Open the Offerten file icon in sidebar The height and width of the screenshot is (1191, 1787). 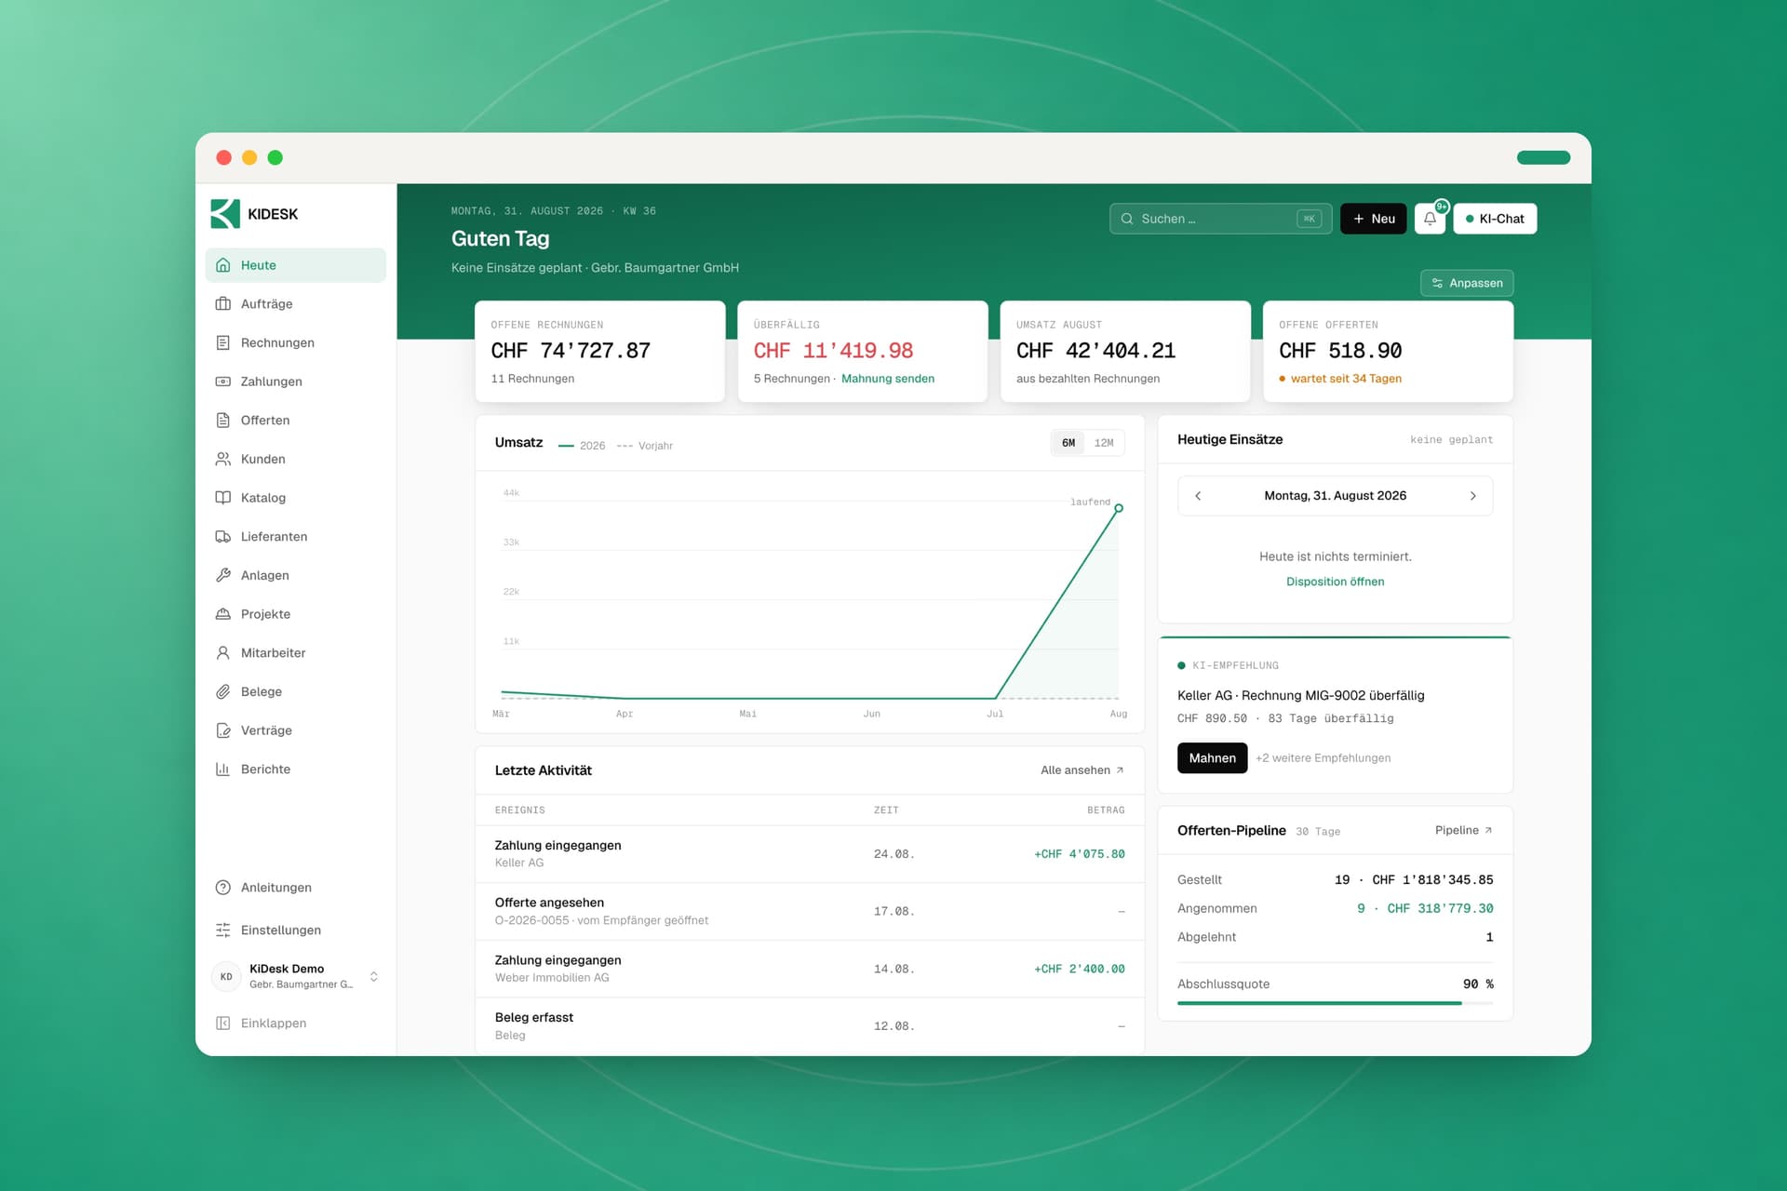(222, 420)
